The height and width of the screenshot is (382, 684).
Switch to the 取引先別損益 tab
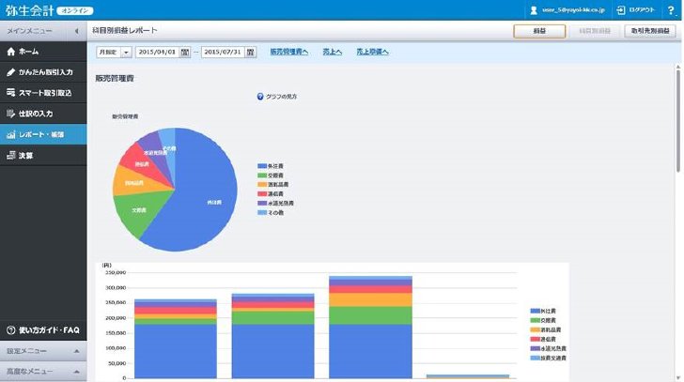[x=650, y=31]
